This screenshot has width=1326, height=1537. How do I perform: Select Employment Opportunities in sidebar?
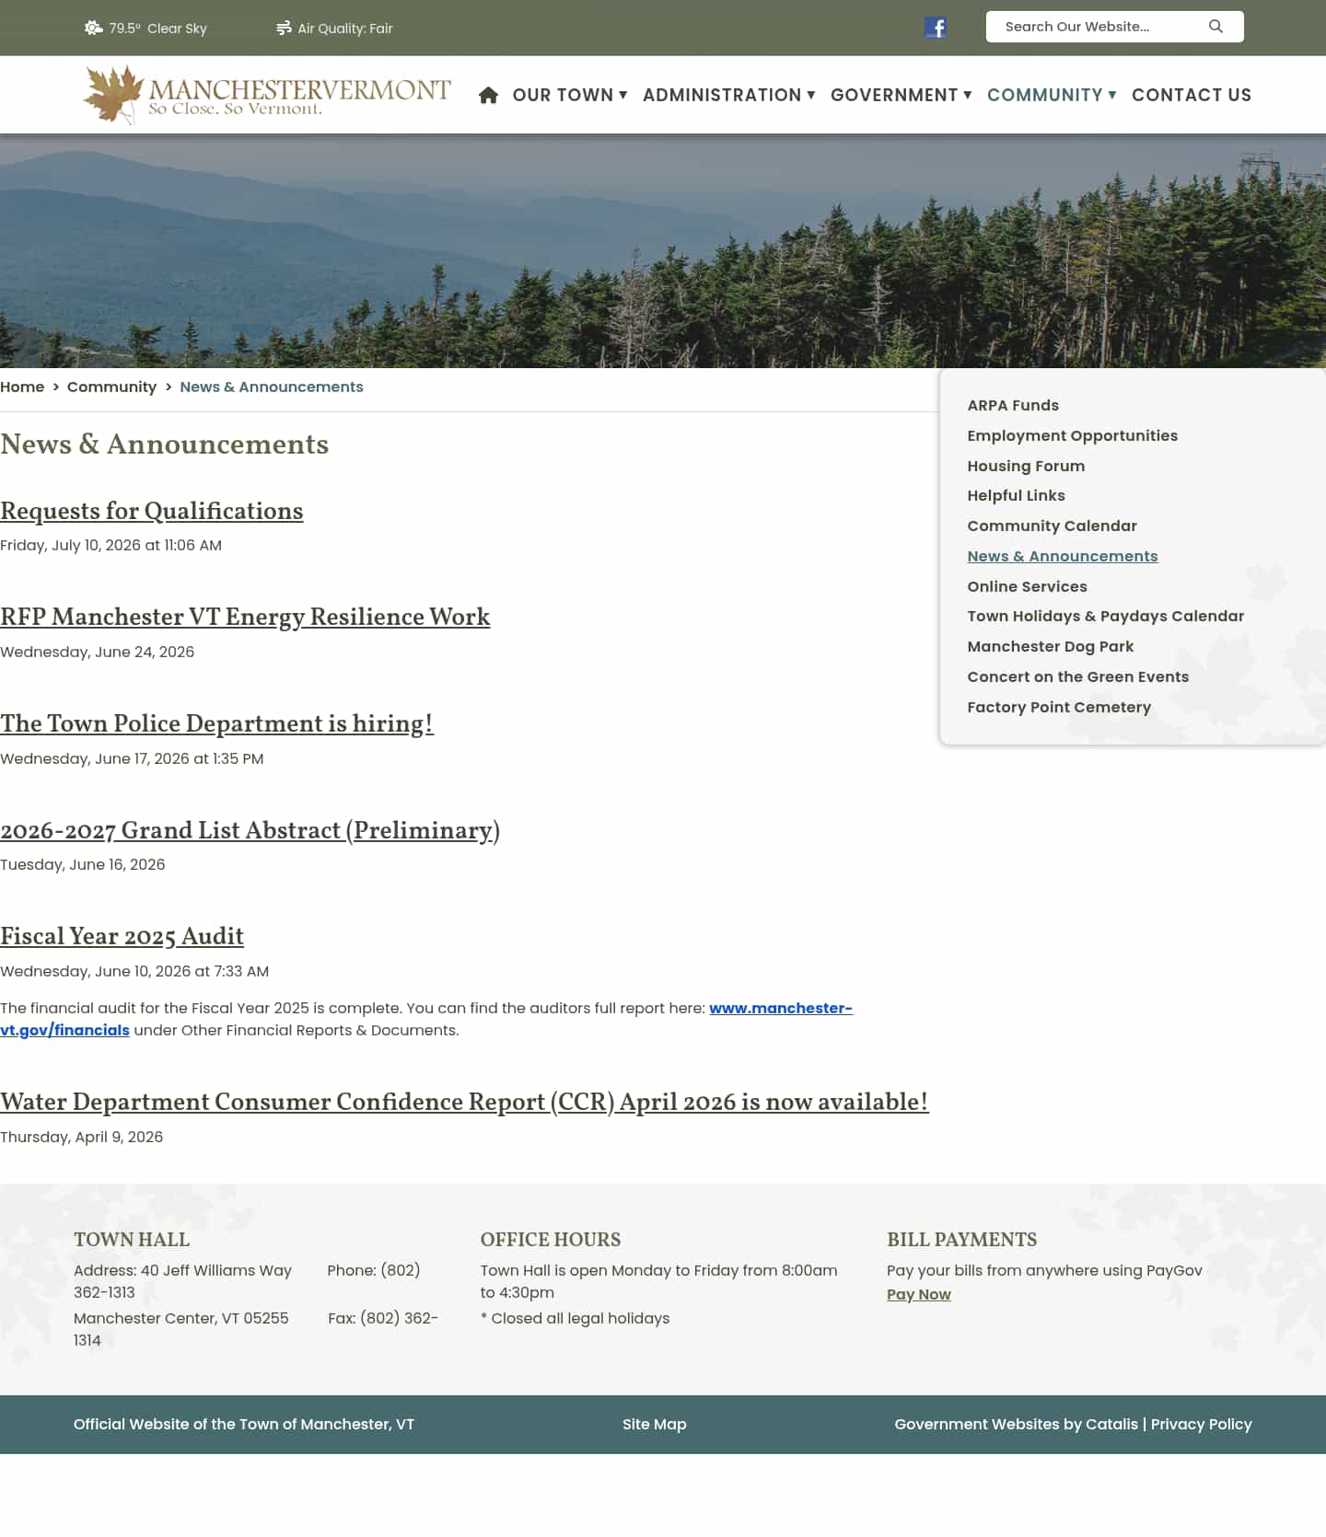point(1072,435)
